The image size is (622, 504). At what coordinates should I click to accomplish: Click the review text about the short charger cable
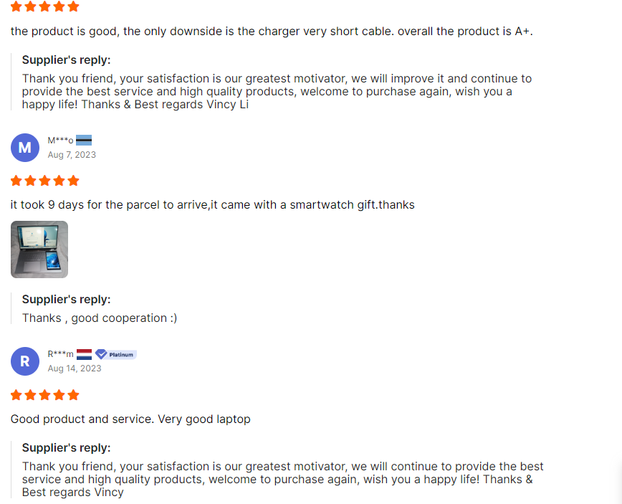272,32
